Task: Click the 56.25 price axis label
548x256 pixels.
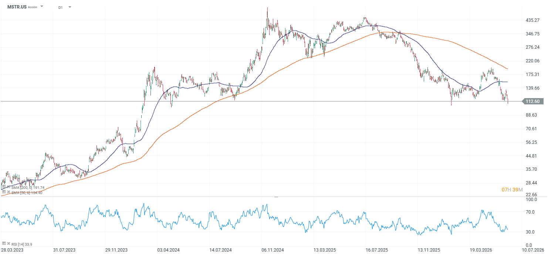Action: 532,142
